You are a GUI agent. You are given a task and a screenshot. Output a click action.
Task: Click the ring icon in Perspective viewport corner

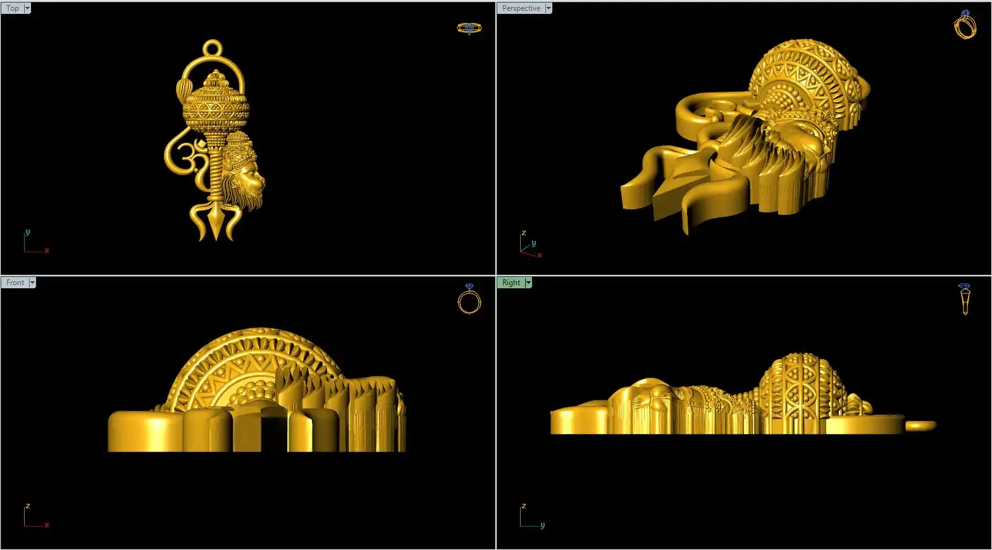964,25
